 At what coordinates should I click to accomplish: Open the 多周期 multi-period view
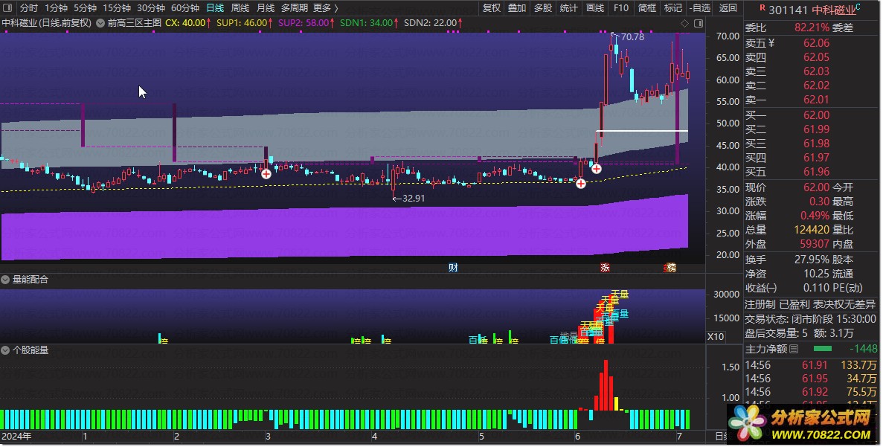(295, 8)
